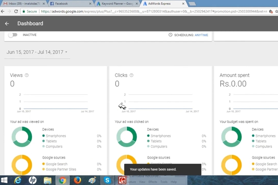Click the Clicks device donut chart
The image size is (278, 185).
[x=126, y=137]
